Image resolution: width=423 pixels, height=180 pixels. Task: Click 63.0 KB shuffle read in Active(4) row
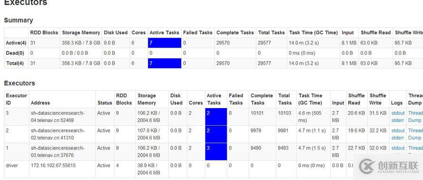point(369,43)
